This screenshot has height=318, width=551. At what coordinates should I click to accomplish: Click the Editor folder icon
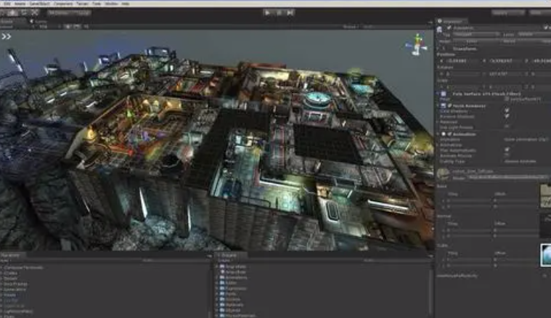coord(222,283)
